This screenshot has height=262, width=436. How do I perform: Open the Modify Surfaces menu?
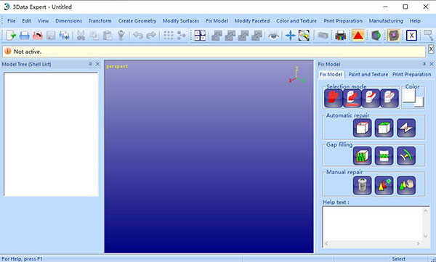(x=181, y=21)
